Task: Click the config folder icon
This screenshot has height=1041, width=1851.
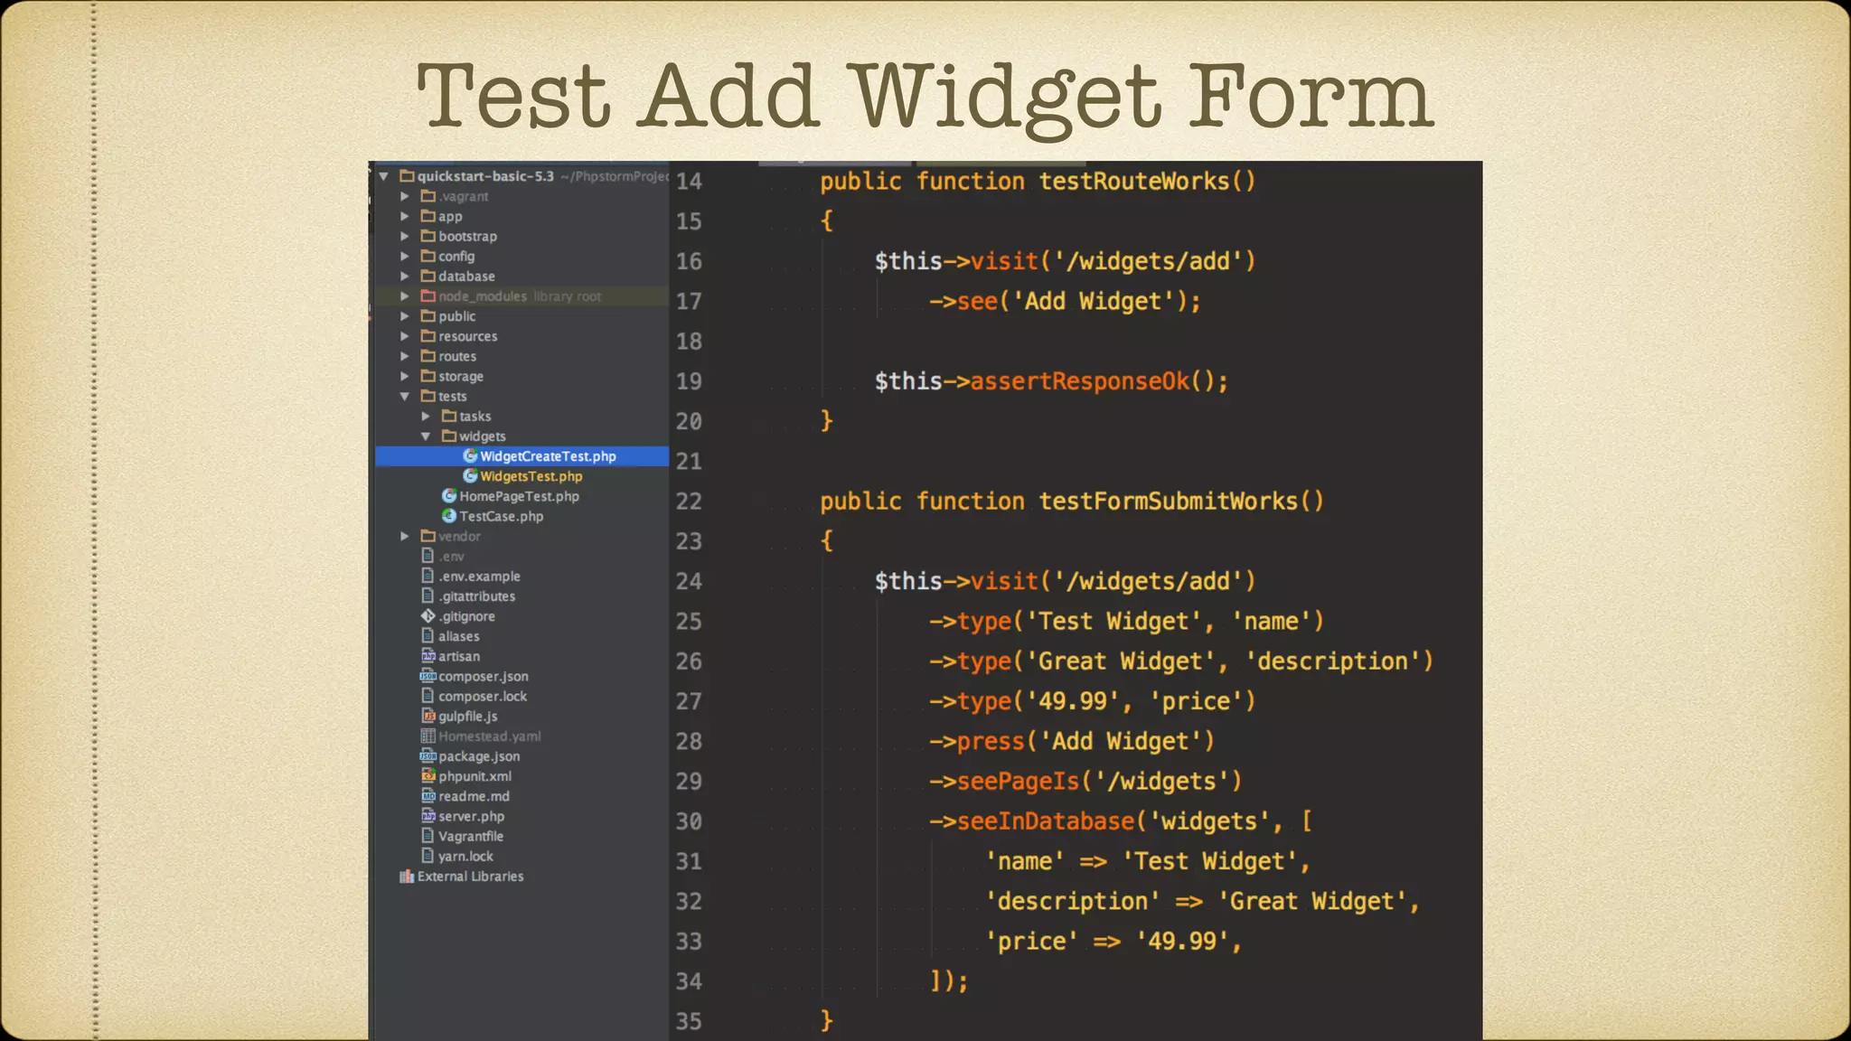Action: pyautogui.click(x=428, y=256)
